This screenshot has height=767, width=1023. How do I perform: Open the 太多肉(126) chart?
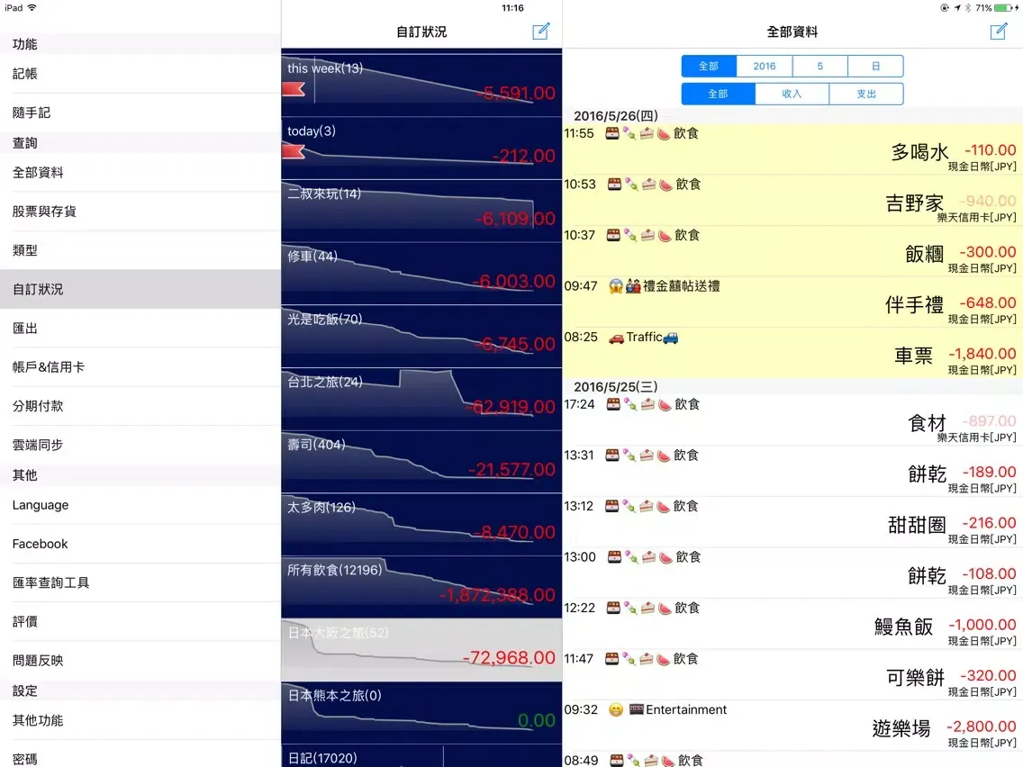click(x=421, y=524)
